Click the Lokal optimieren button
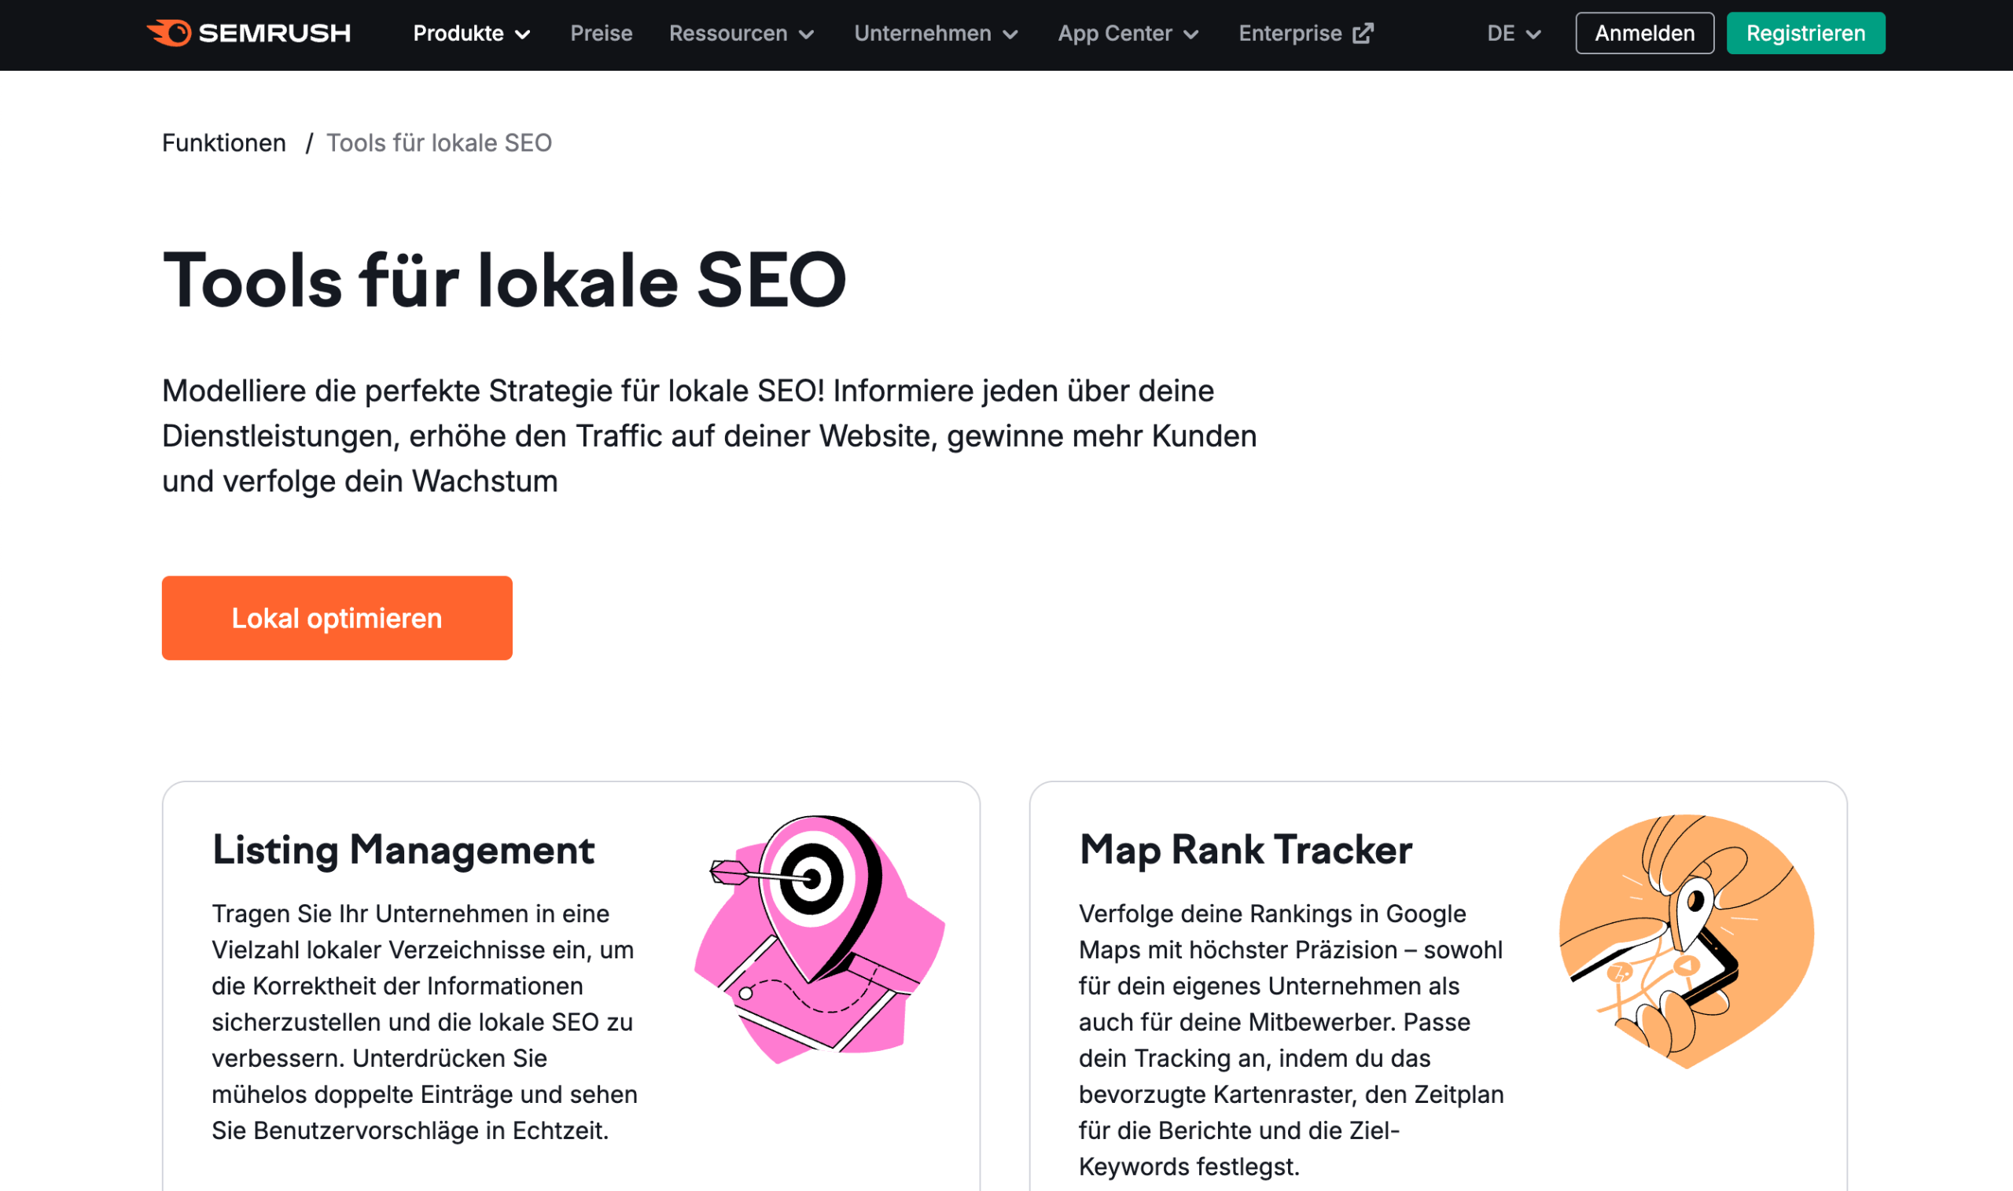 337,617
